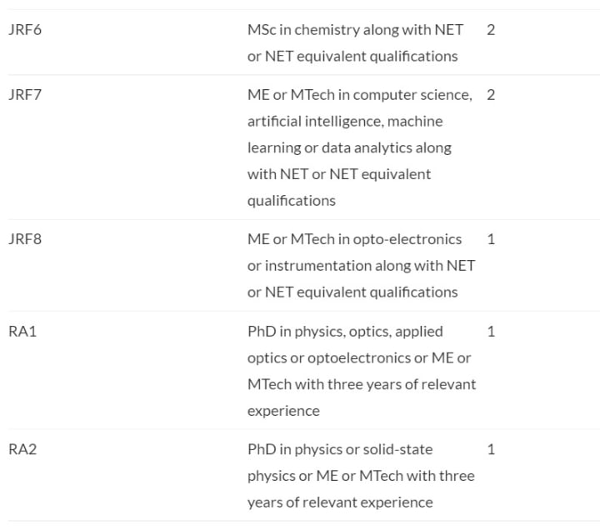Click the RA2 post code cell
Screen dimensions: 600x530
tap(22, 450)
